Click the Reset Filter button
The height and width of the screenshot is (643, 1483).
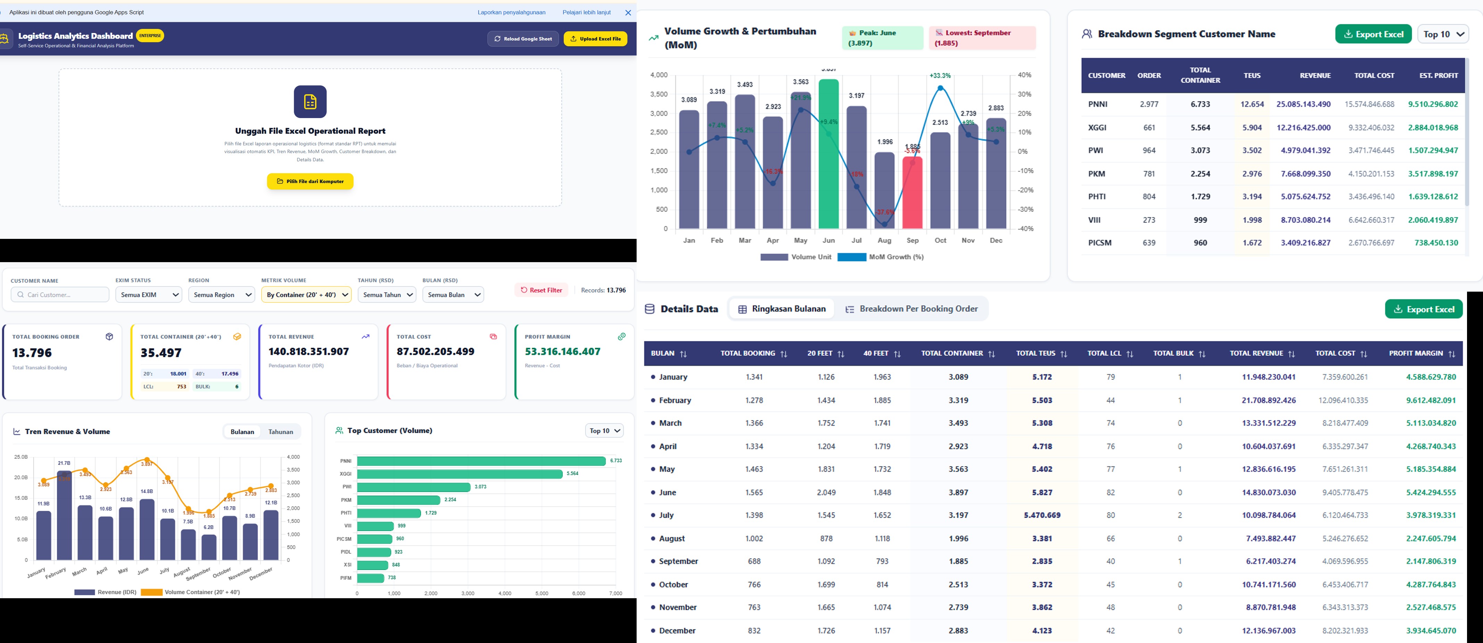pyautogui.click(x=541, y=290)
